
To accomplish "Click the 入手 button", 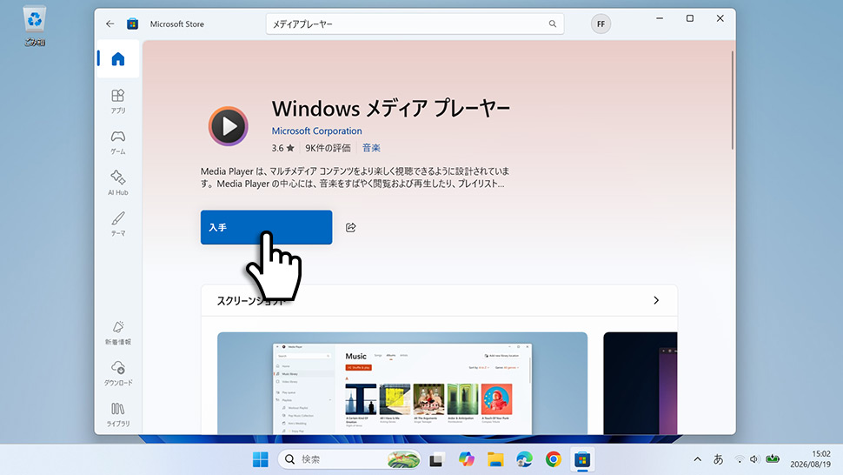I will point(266,228).
